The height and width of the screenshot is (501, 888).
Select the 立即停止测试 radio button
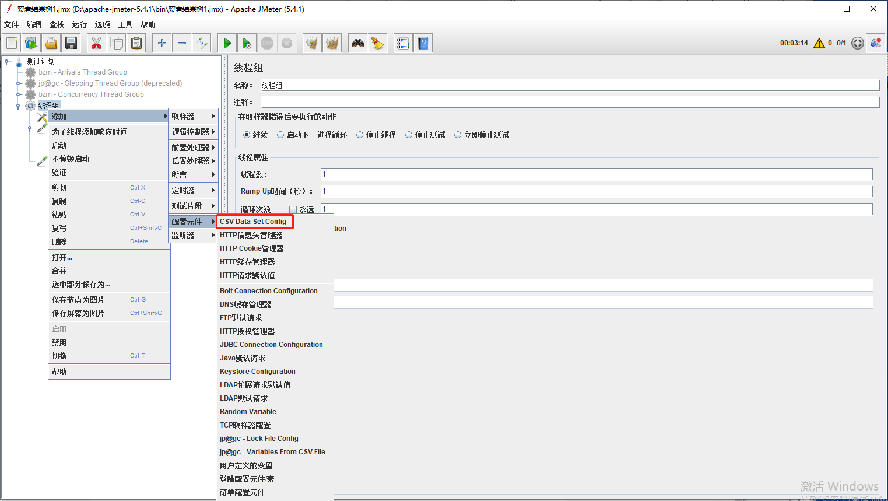coord(458,135)
